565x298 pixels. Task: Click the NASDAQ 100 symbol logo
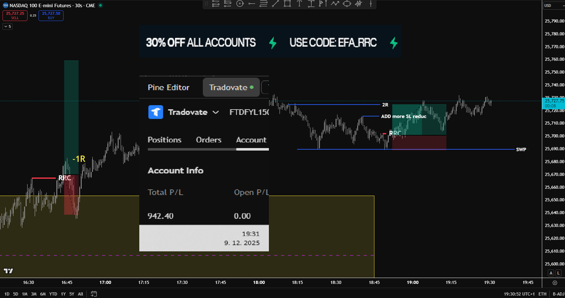pos(6,5)
